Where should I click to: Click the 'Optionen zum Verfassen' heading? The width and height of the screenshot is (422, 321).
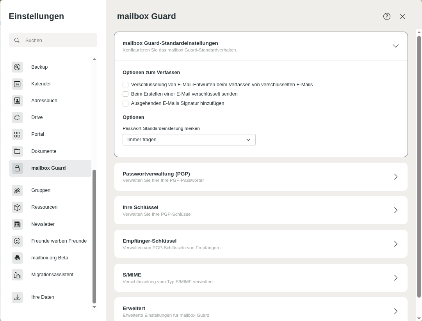click(x=151, y=73)
